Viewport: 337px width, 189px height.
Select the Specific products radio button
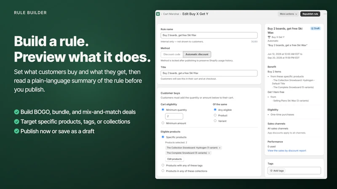163,137
